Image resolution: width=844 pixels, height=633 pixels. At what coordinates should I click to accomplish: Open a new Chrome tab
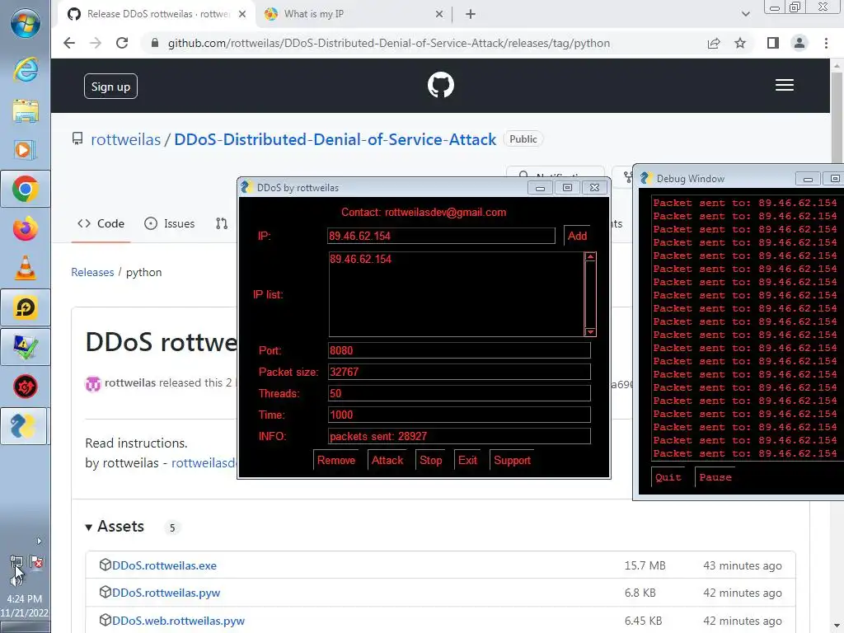click(x=471, y=14)
